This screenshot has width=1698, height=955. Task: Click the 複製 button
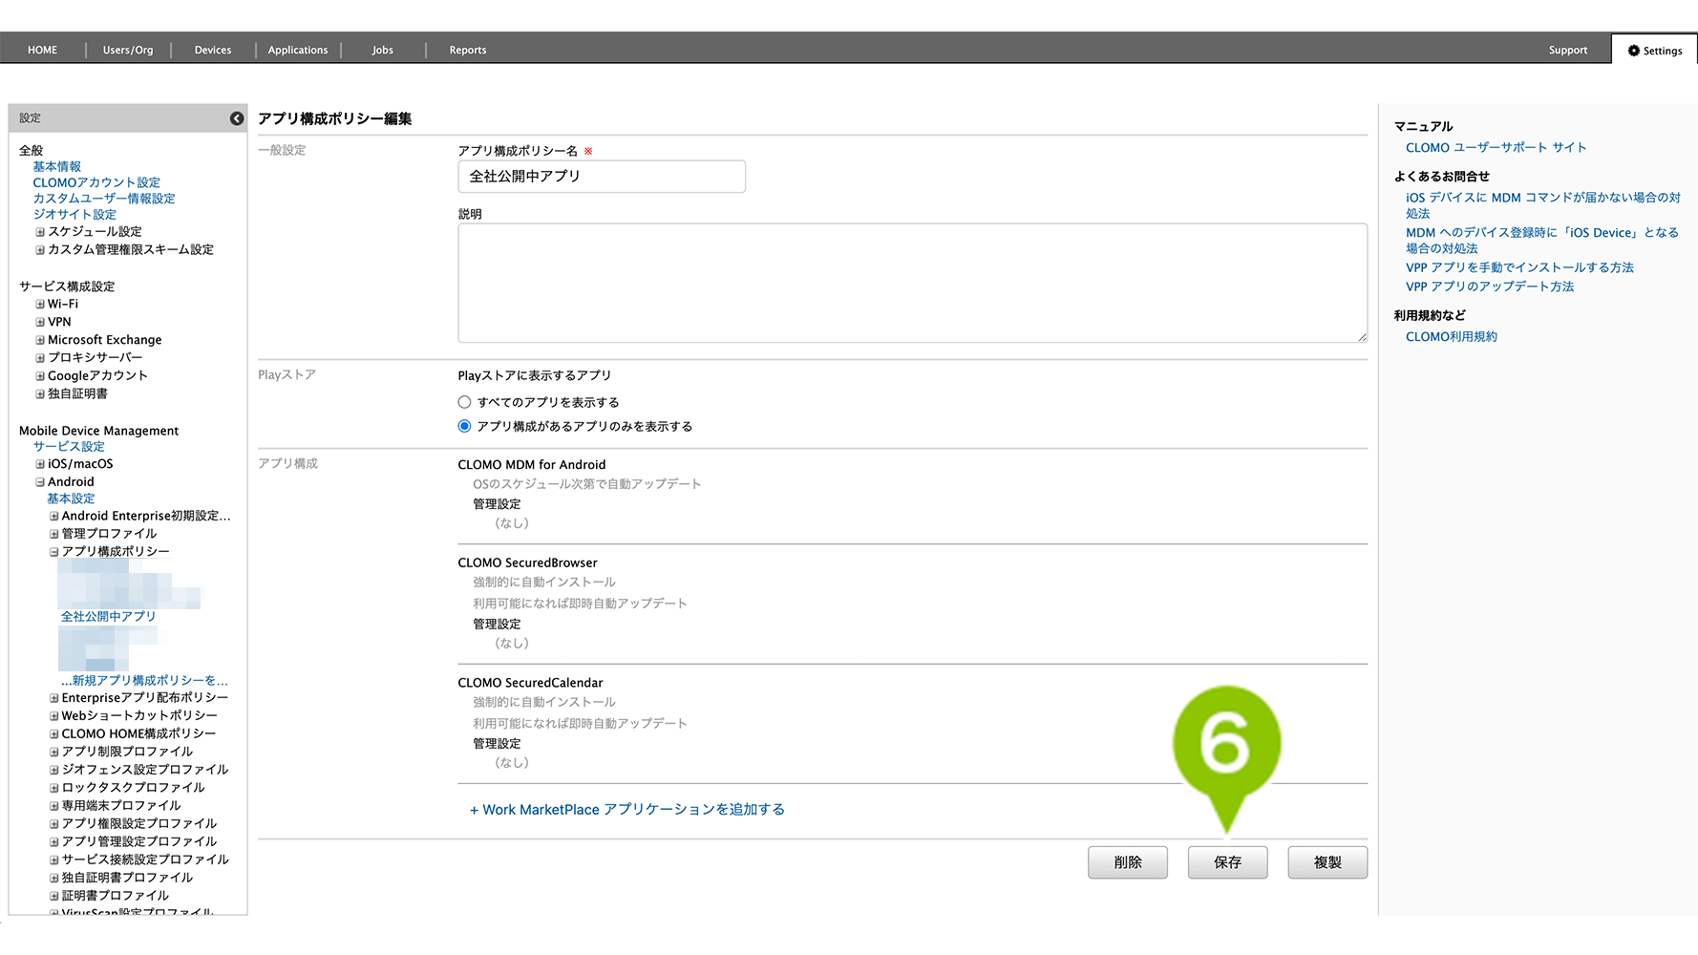(1327, 862)
